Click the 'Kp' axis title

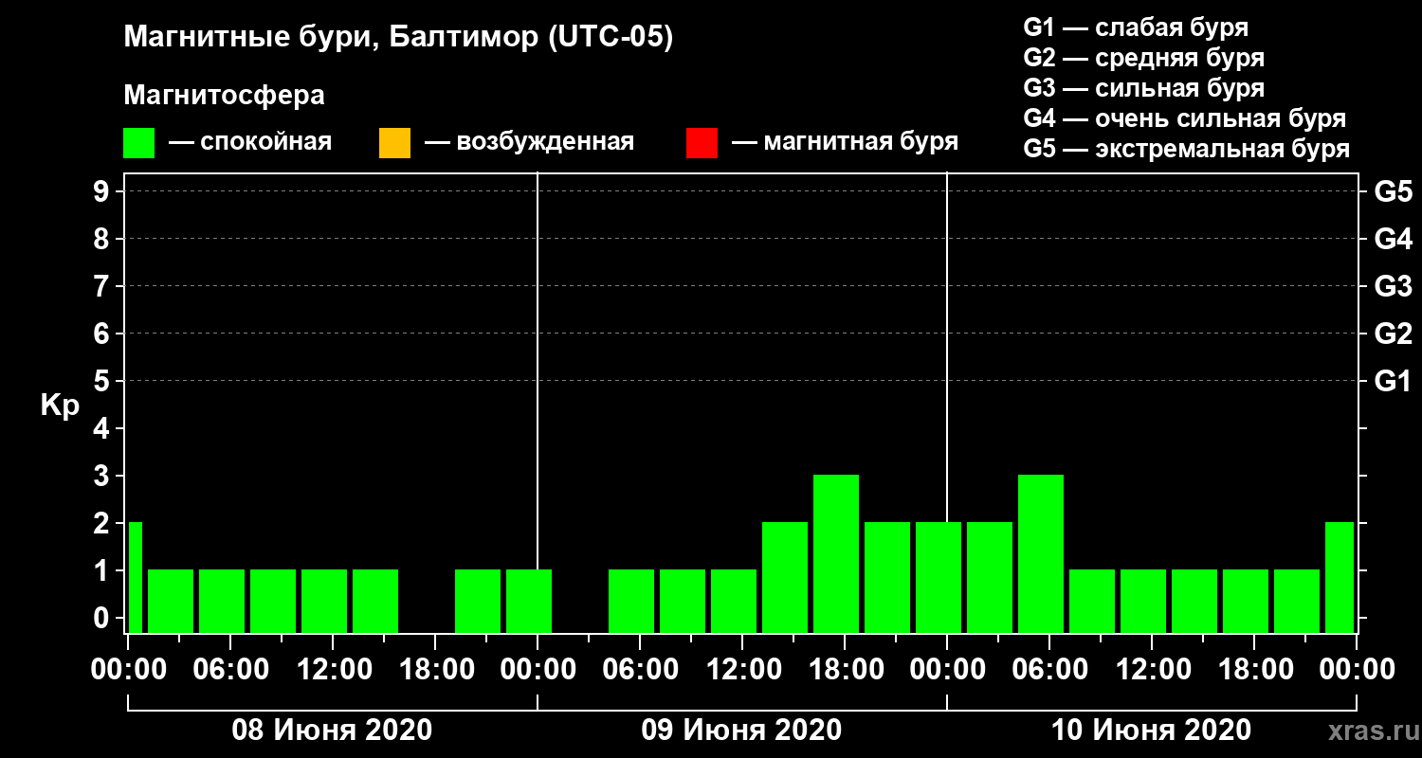click(x=59, y=405)
